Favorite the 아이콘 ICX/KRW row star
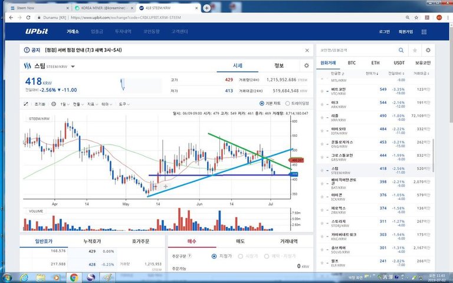The width and height of the screenshot is (453, 283). [322, 197]
